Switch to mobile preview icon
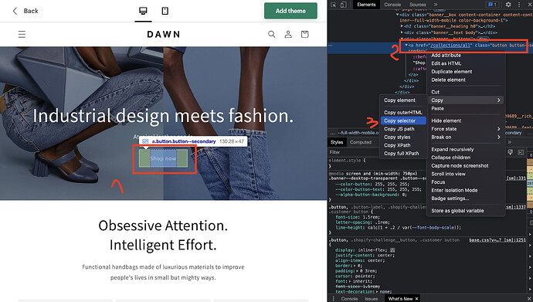533x302 pixels. [x=165, y=11]
